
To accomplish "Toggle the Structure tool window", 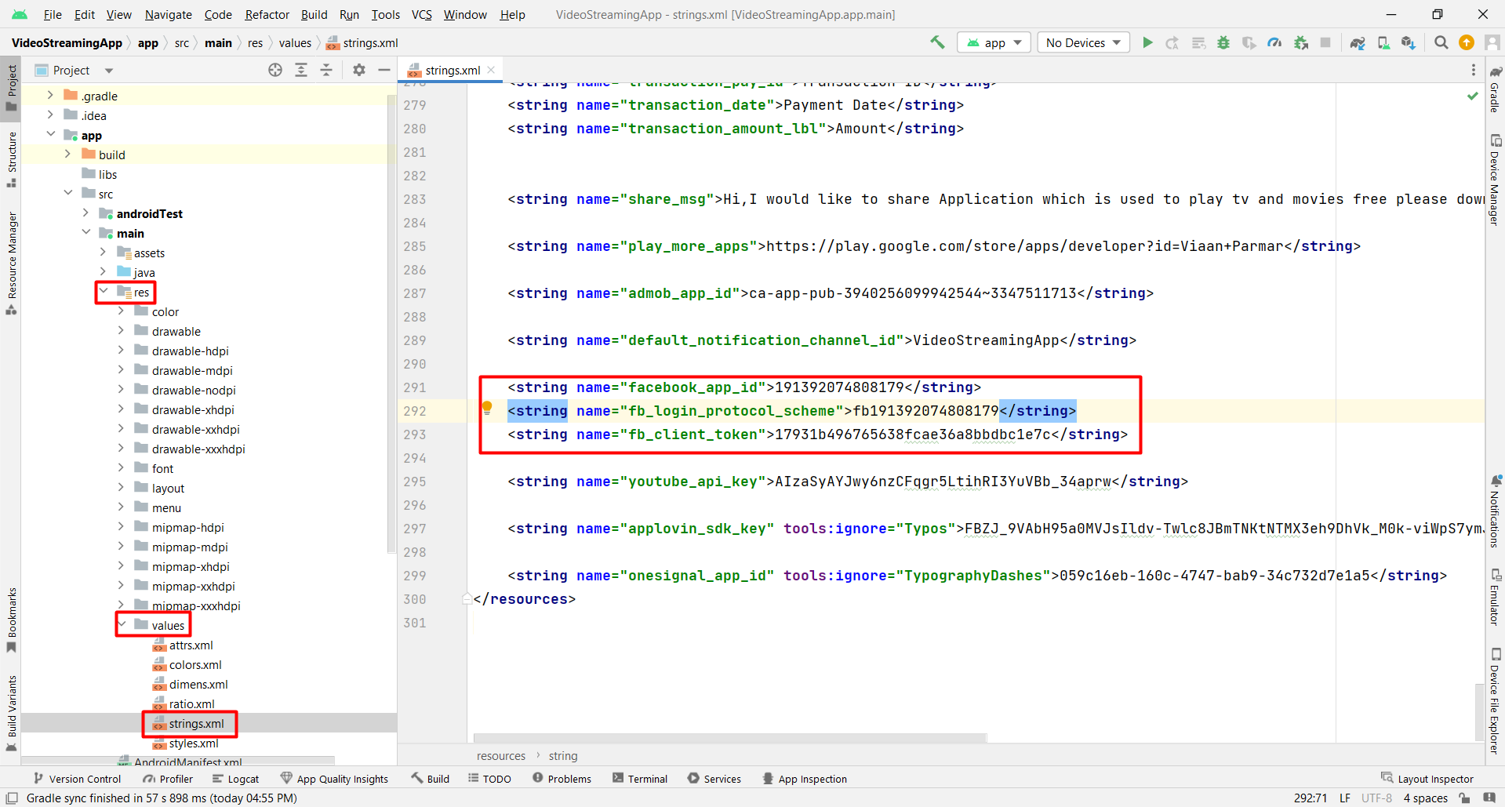I will point(11,159).
